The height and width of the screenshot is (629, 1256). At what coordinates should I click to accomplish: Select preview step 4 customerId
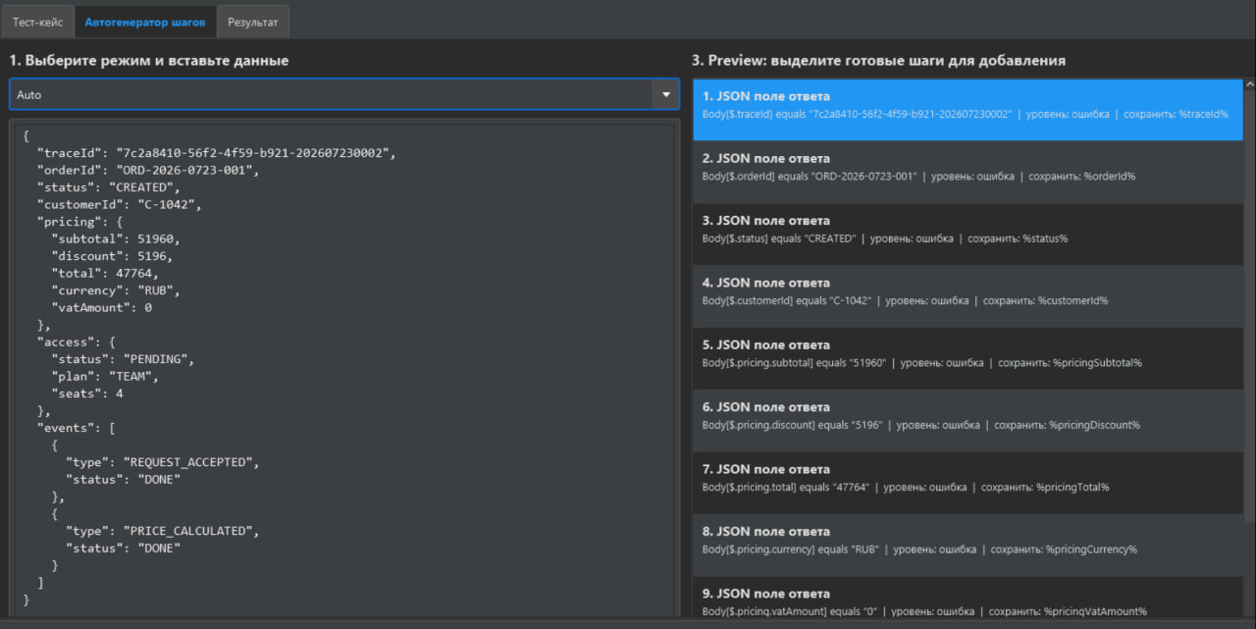(968, 296)
